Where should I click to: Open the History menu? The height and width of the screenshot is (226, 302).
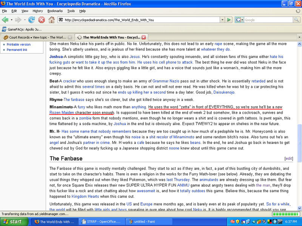(37, 11)
